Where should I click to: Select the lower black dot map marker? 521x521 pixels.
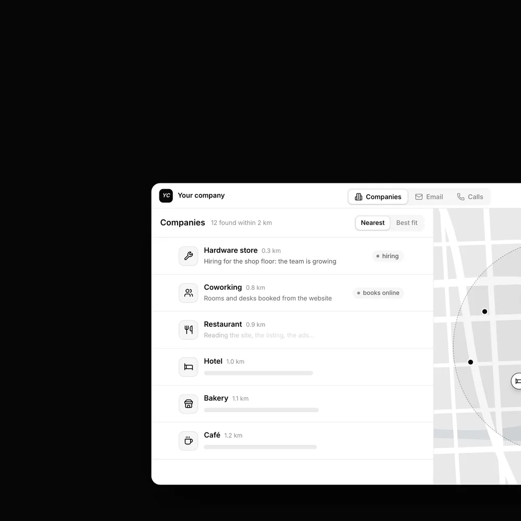[470, 362]
